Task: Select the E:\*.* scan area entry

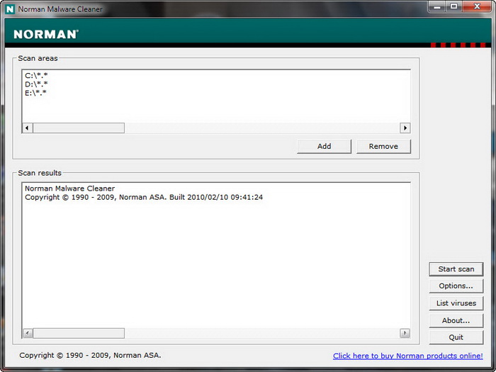Action: tap(35, 93)
